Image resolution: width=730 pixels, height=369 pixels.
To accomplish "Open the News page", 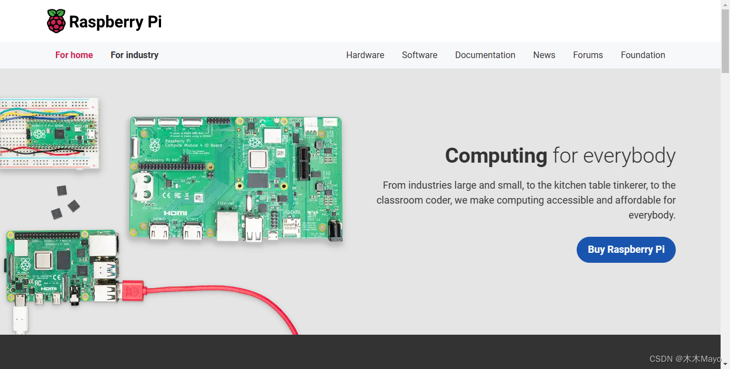I will [x=544, y=55].
